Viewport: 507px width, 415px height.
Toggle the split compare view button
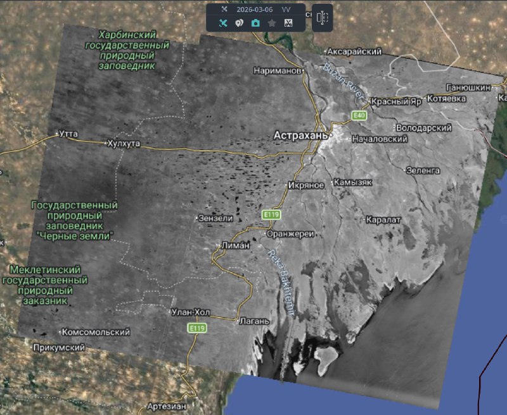tap(322, 18)
